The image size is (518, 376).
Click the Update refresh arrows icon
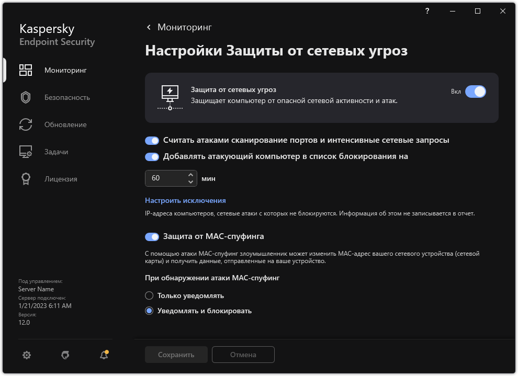tap(26, 124)
